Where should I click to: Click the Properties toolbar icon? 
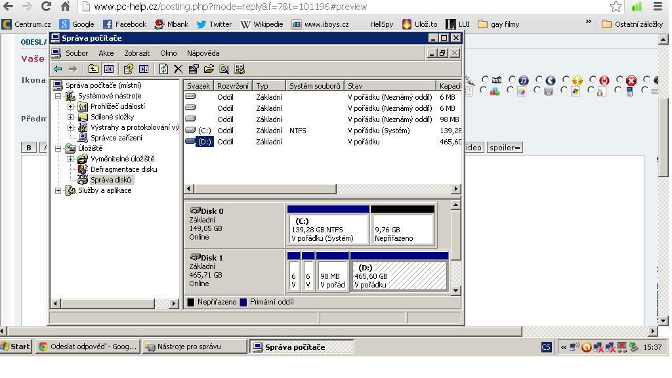tap(193, 69)
